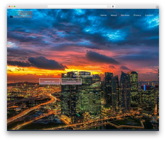Click the round download icon beside the address bar

pyautogui.click(x=113, y=6)
